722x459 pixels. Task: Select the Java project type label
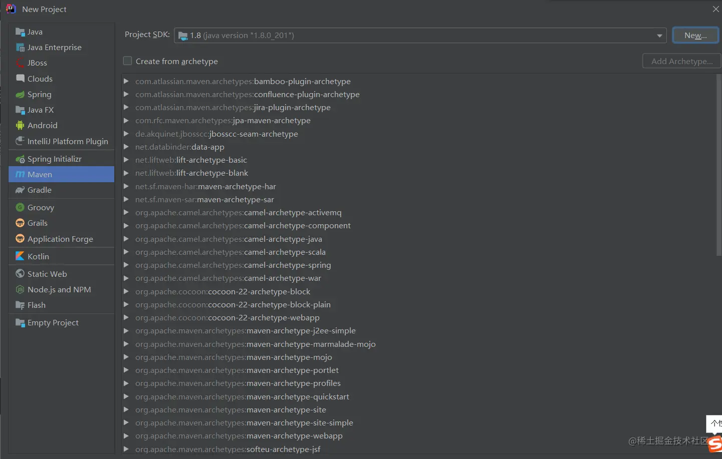(35, 32)
